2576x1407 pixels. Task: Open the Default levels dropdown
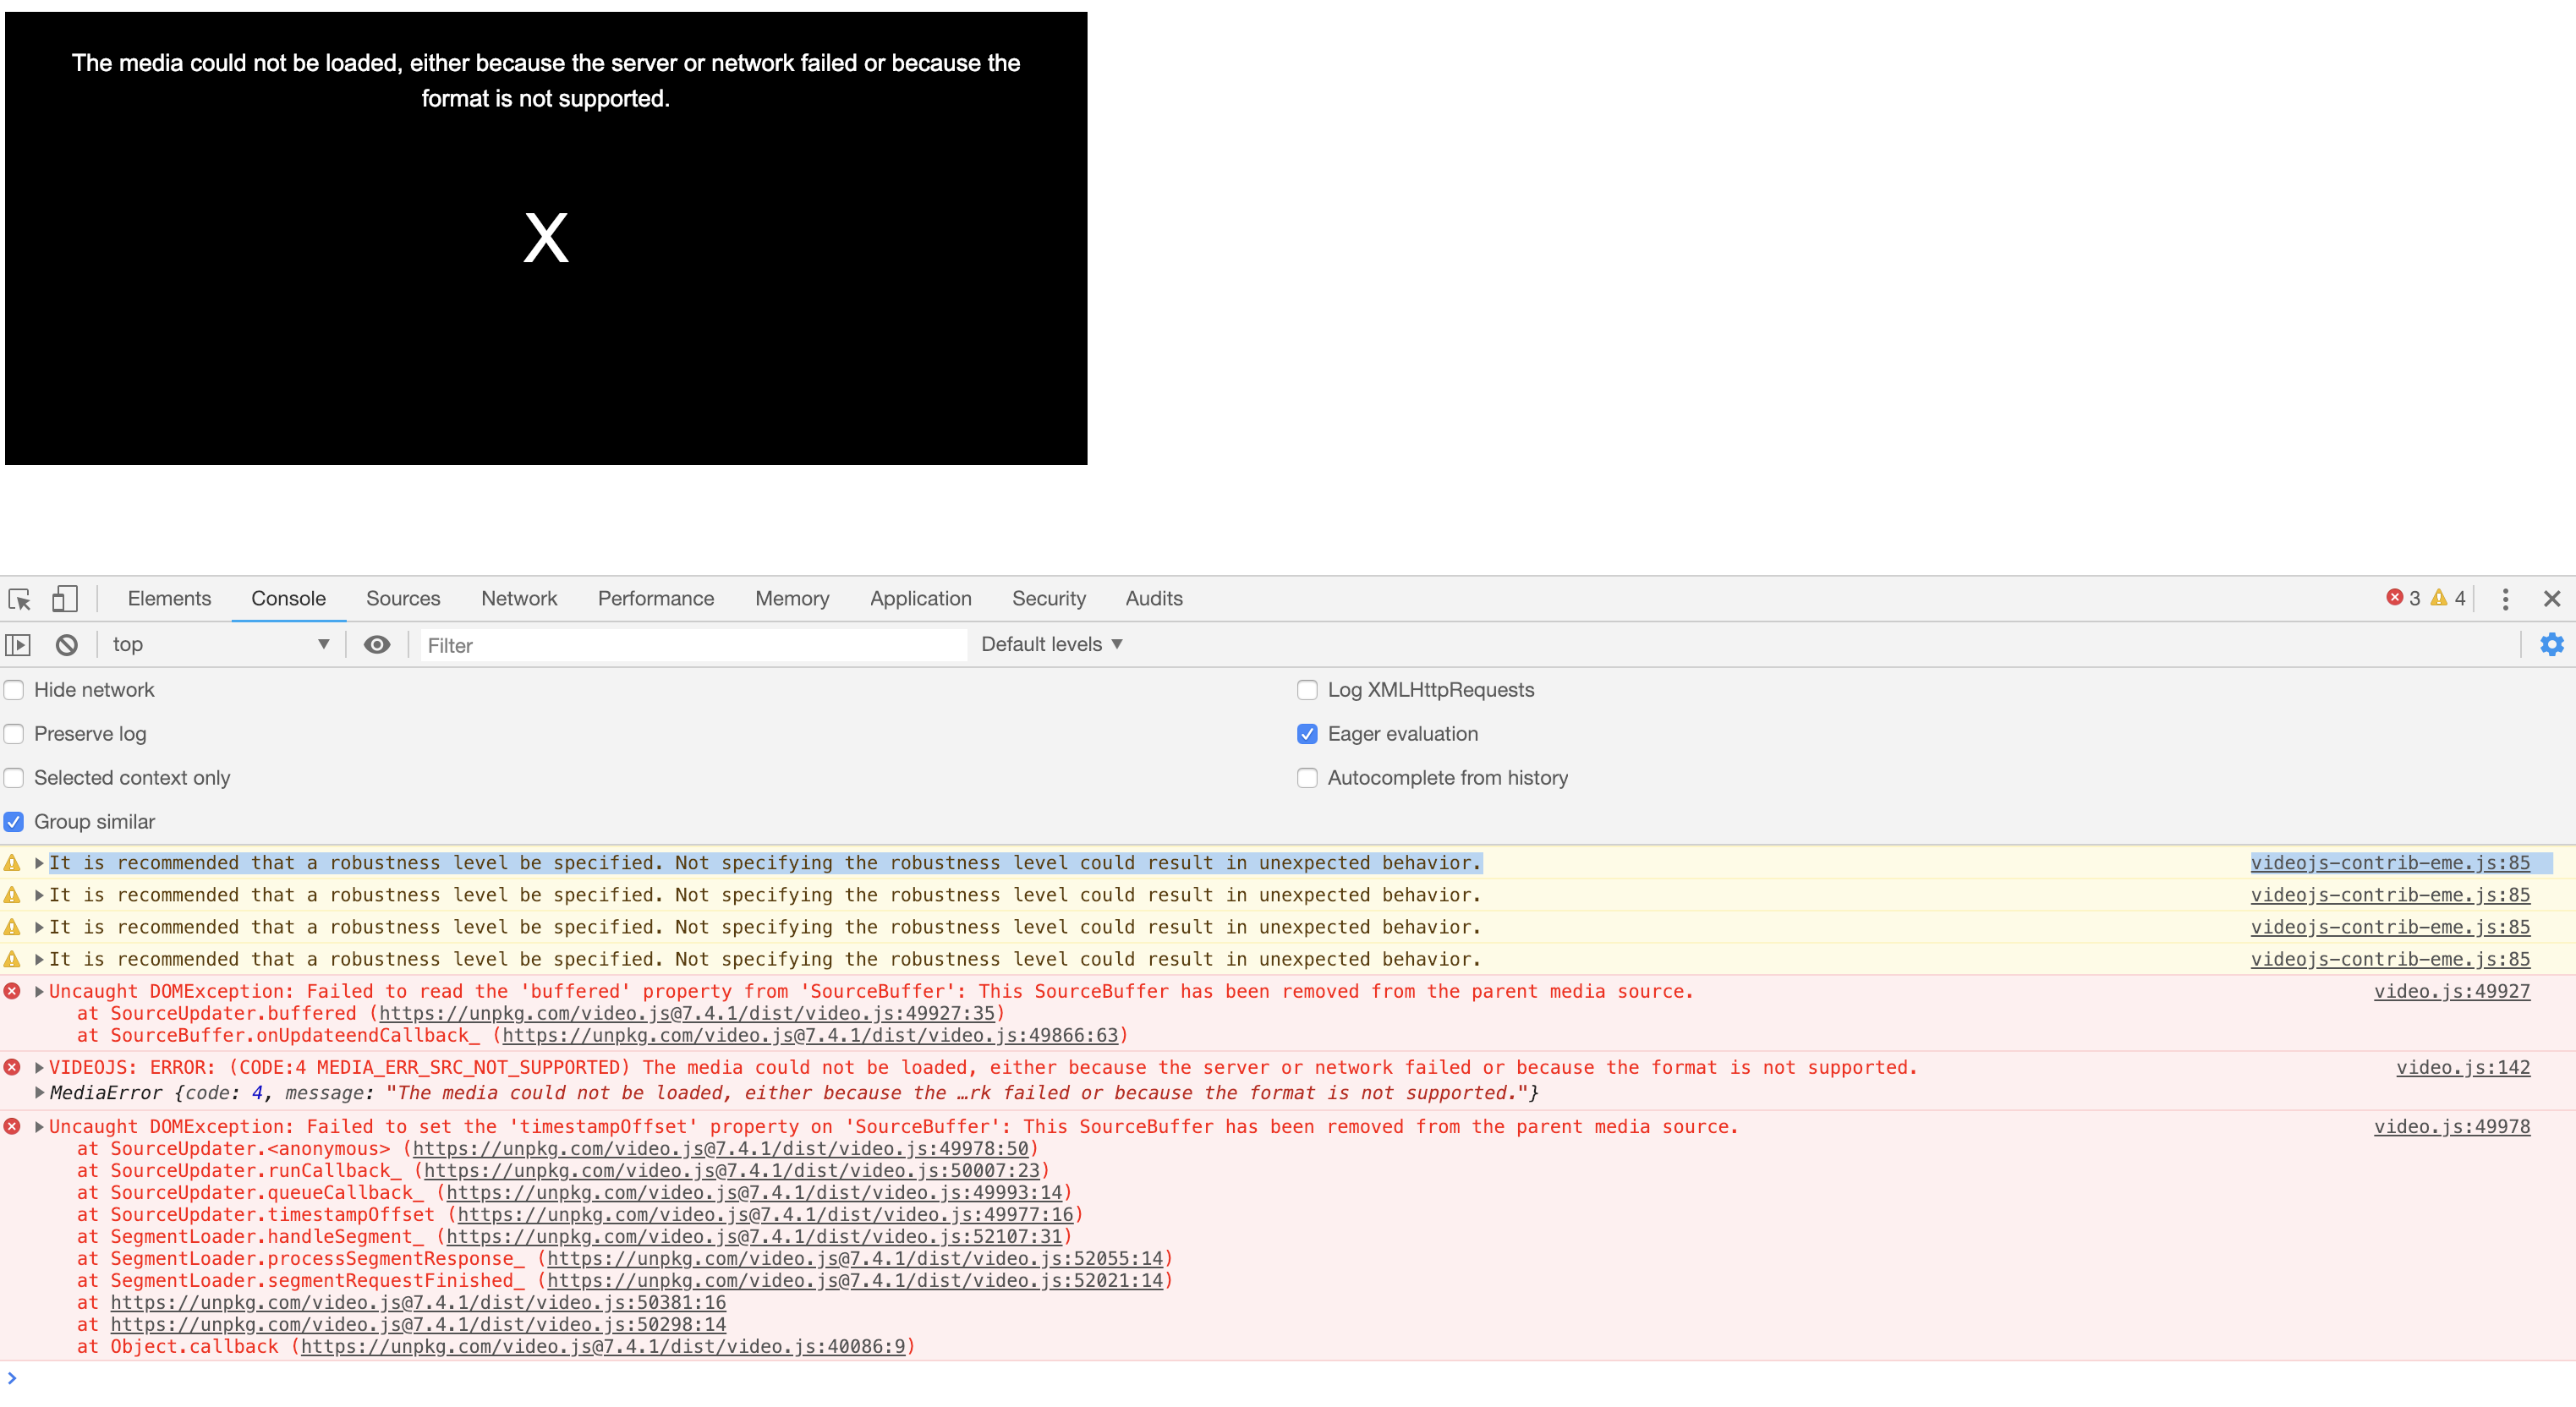[1051, 645]
